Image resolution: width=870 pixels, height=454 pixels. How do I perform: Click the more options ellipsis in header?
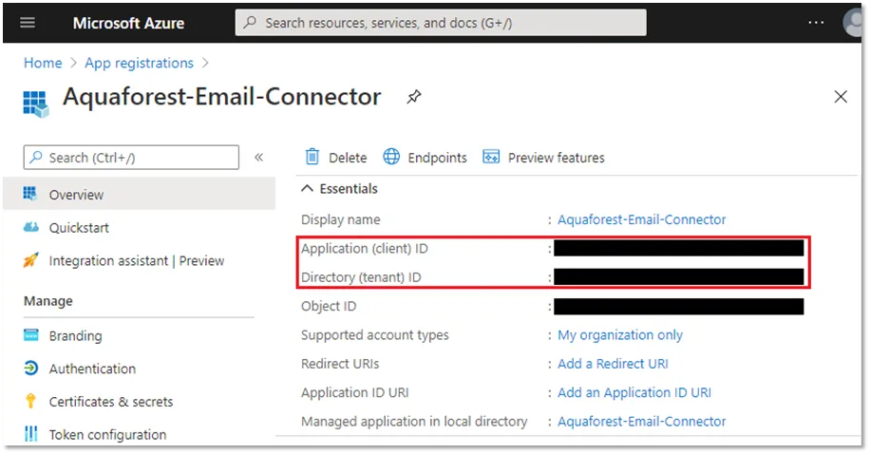816,22
